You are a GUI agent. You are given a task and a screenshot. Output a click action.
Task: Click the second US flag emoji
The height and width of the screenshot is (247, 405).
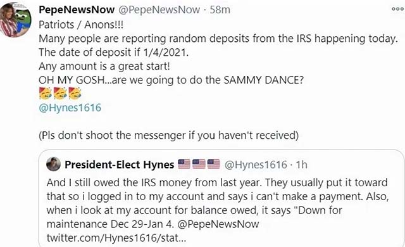pyautogui.click(x=199, y=164)
